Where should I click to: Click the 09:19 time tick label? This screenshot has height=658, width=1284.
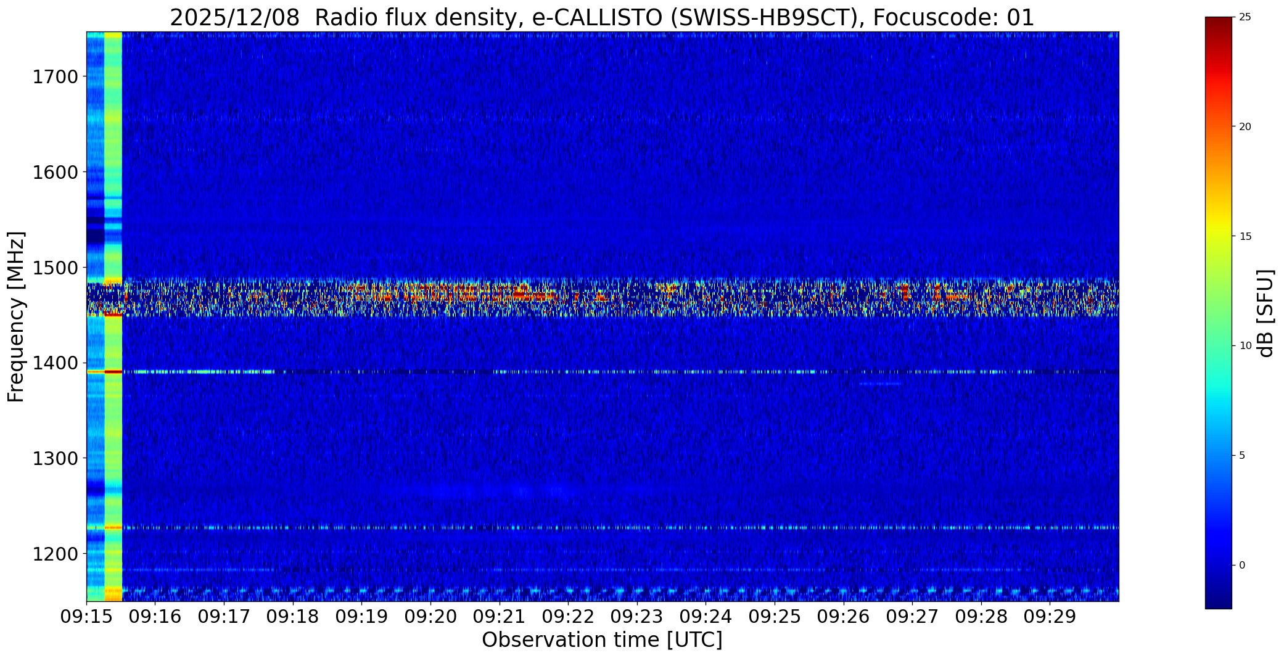coord(361,617)
